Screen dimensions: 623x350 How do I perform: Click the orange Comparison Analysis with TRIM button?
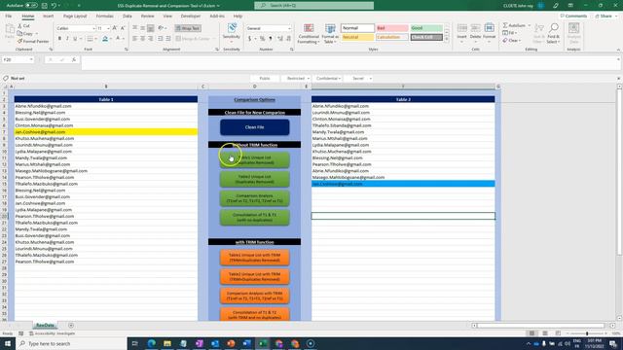click(255, 296)
